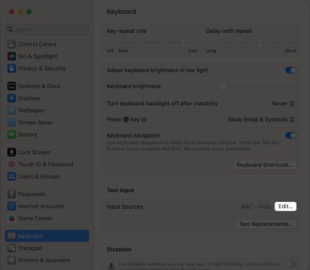Select the Wallpaper sidebar icon
Viewport: 310px width, 270px height.
(x=12, y=110)
